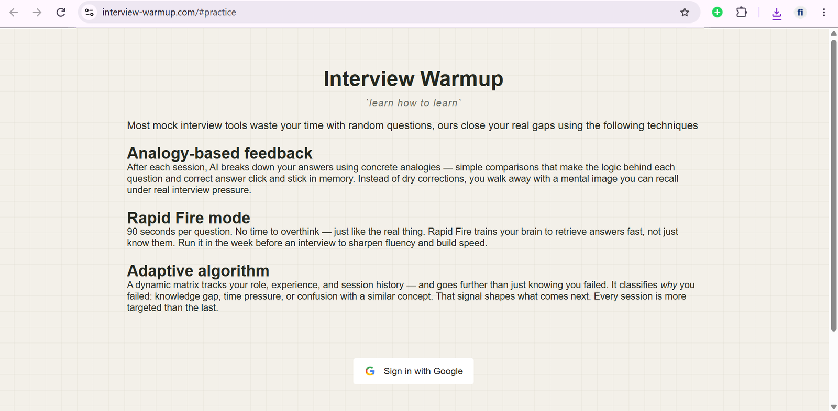Click the 'Analogy-based feedback' heading

tap(219, 153)
